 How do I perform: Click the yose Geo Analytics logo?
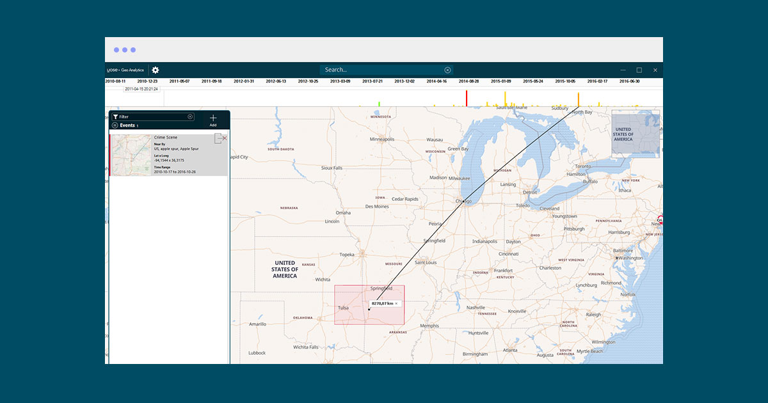click(x=125, y=70)
